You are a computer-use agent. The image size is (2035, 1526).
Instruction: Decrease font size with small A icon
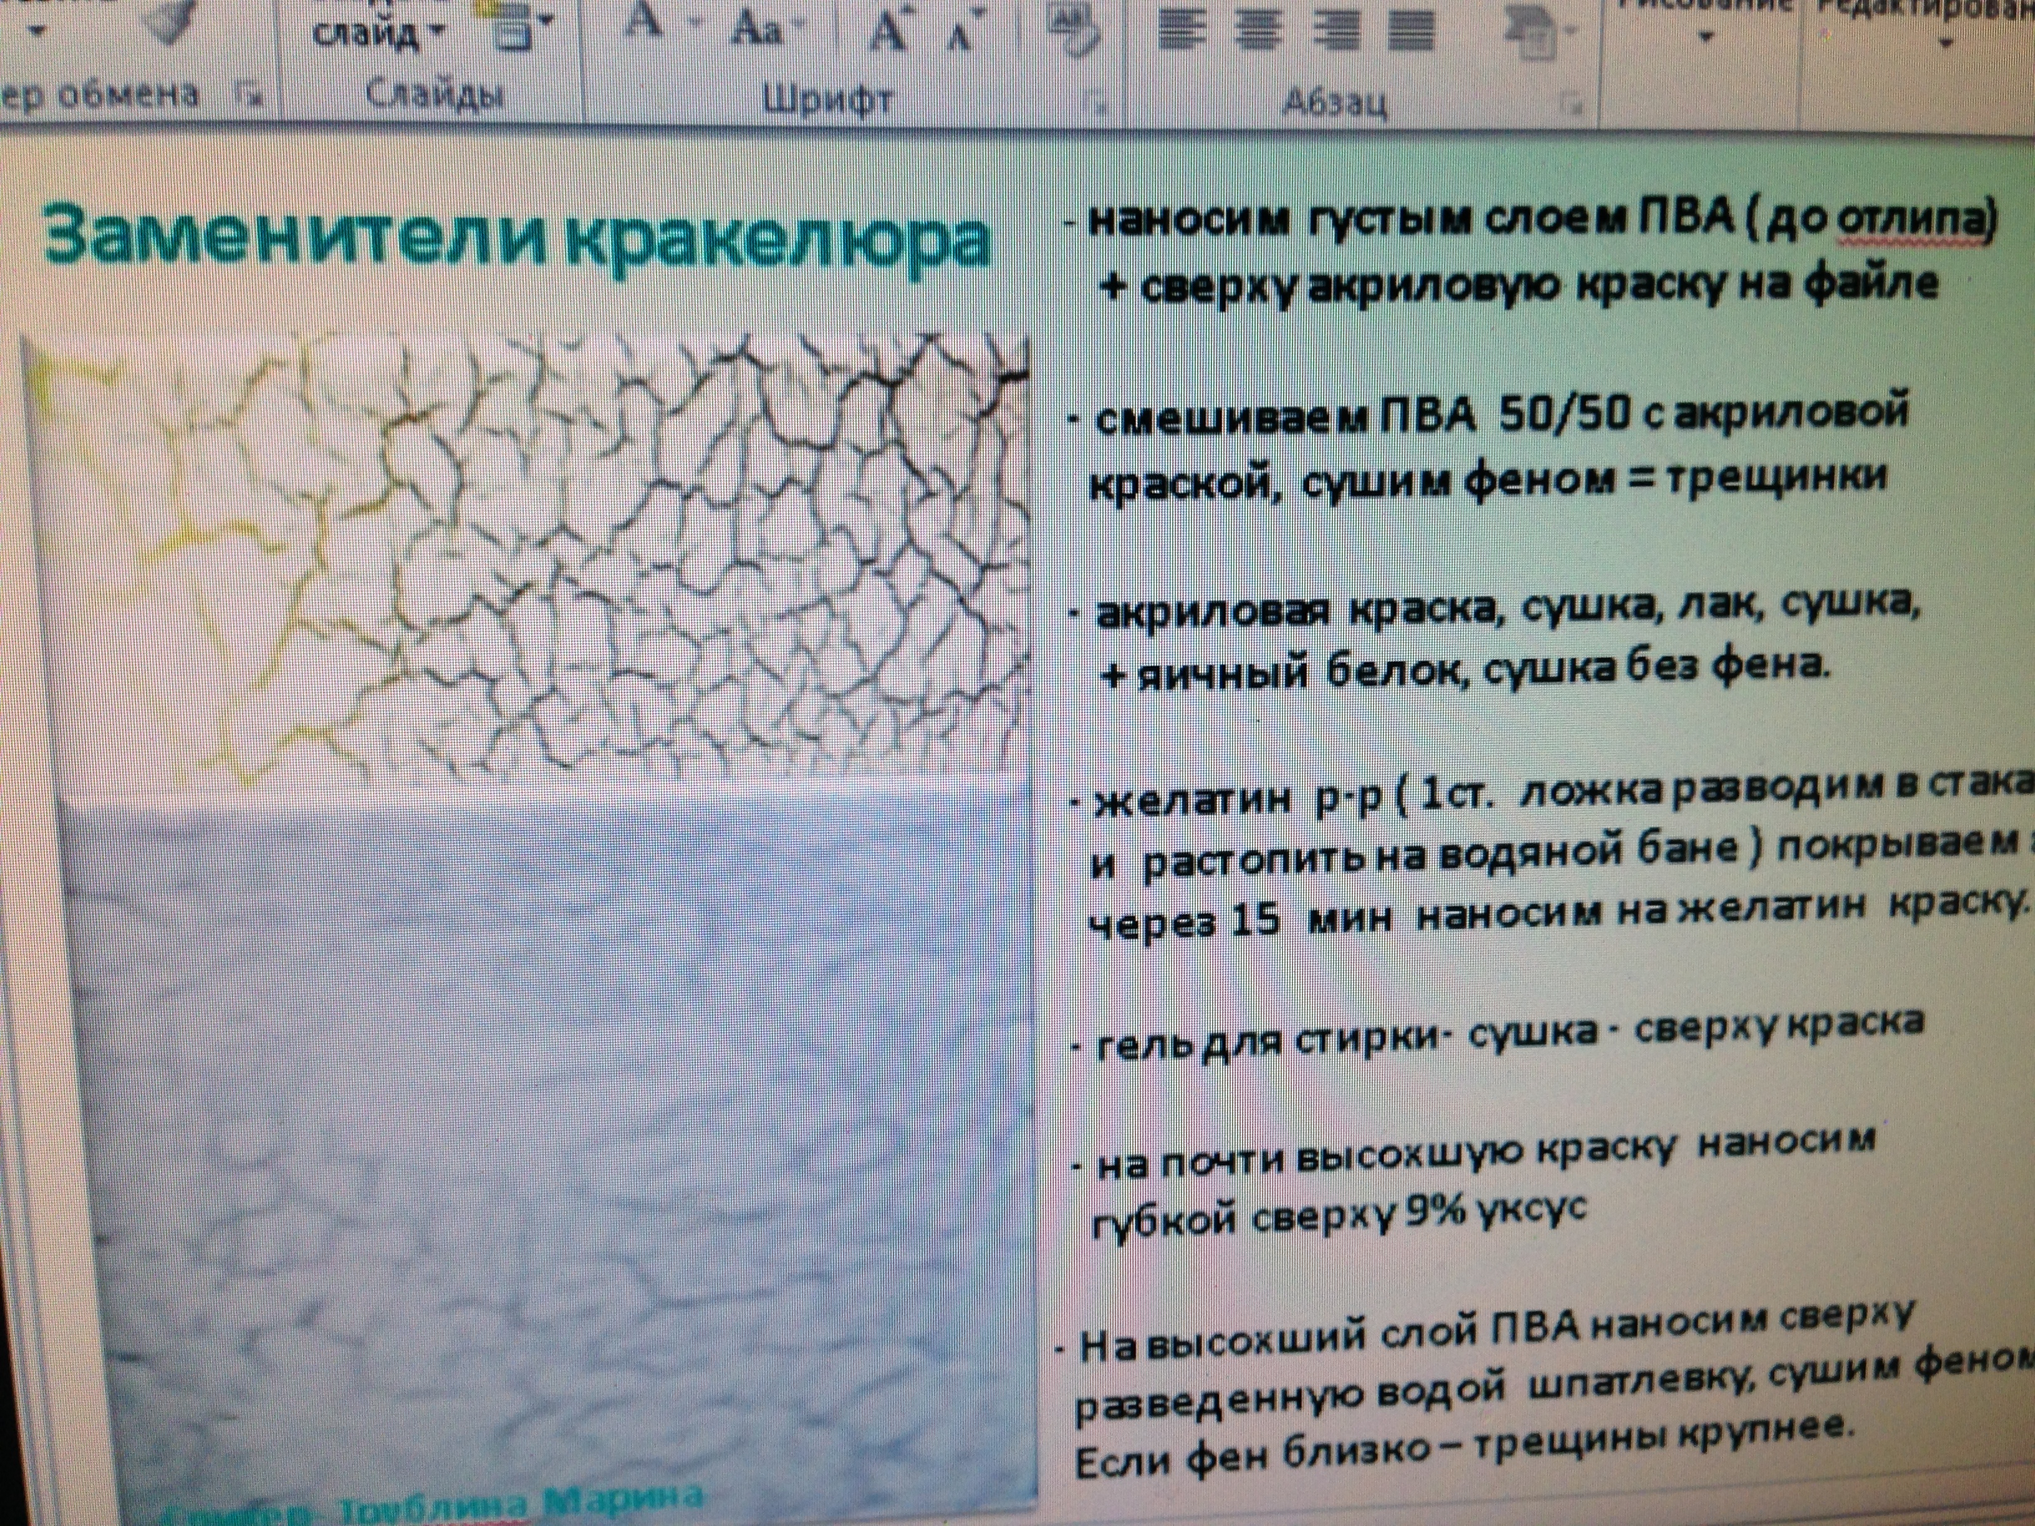(960, 37)
